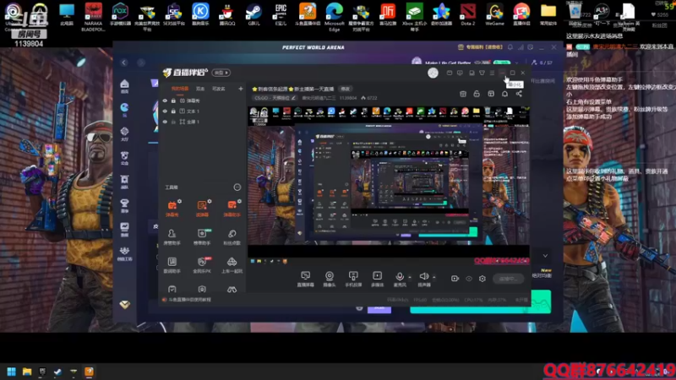Open the settings gear beside 连接中
676x380 pixels.
point(482,279)
